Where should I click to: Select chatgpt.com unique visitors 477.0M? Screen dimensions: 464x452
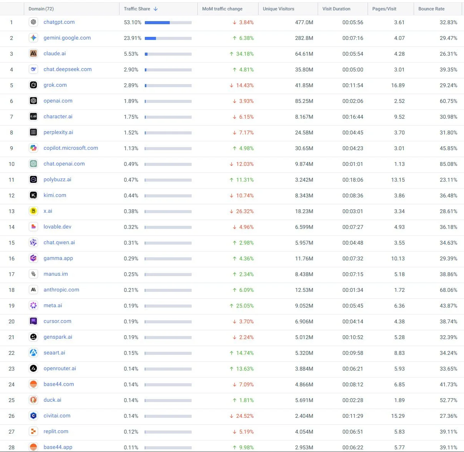click(x=304, y=23)
